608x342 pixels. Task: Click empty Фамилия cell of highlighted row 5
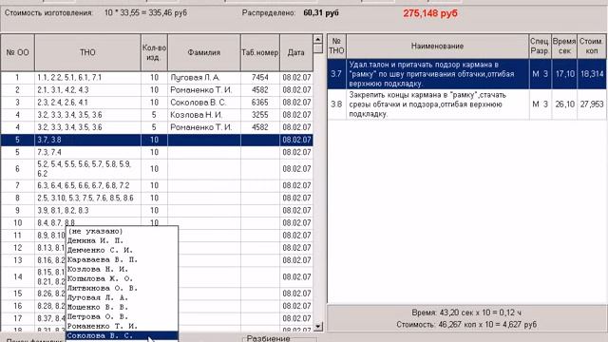(x=204, y=140)
